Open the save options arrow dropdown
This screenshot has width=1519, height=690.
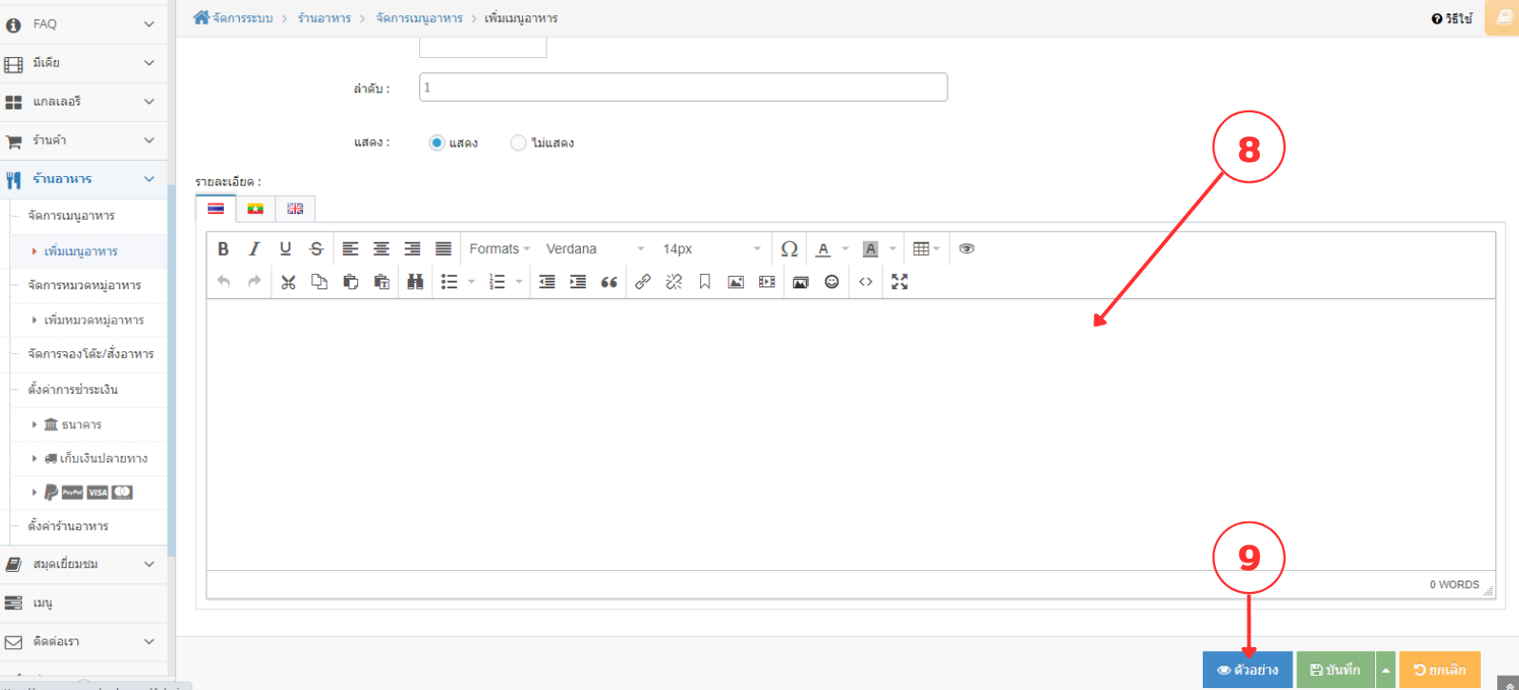(1386, 670)
